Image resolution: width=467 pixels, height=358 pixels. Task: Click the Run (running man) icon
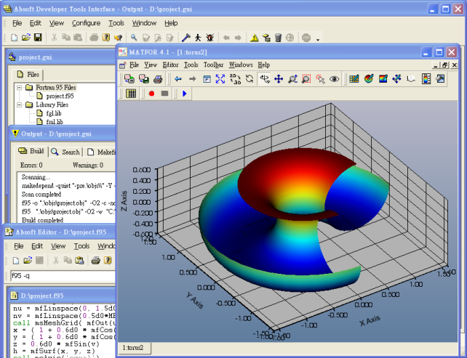point(198,38)
